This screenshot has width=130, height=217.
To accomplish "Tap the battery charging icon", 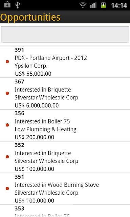I will tap(103, 5).
